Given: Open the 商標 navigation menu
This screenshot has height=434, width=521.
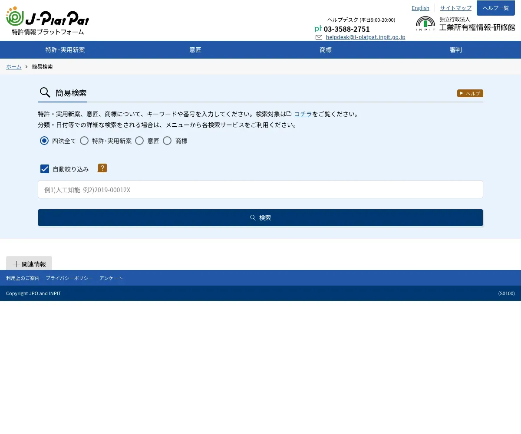Looking at the screenshot, I should [x=326, y=50].
